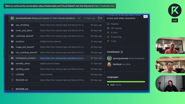This screenshot has width=185, height=104.
Task: Open README.md in the file list
Action: coord(22,80)
